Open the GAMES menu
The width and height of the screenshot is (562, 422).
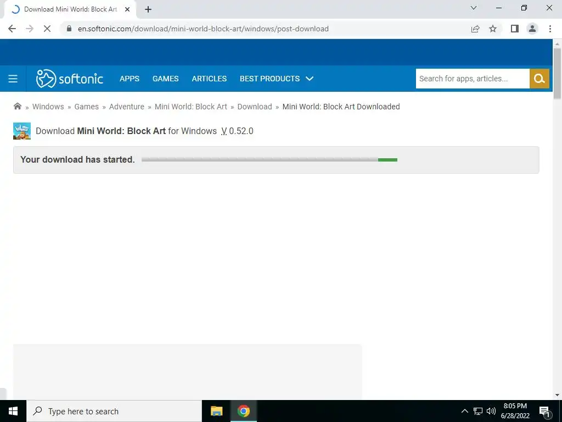(x=166, y=79)
